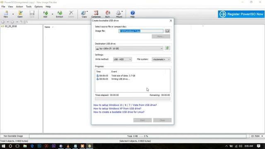Click the Cortana search circle on taskbar
Image resolution: width=265 pixels, height=149 pixels.
pos(10,146)
